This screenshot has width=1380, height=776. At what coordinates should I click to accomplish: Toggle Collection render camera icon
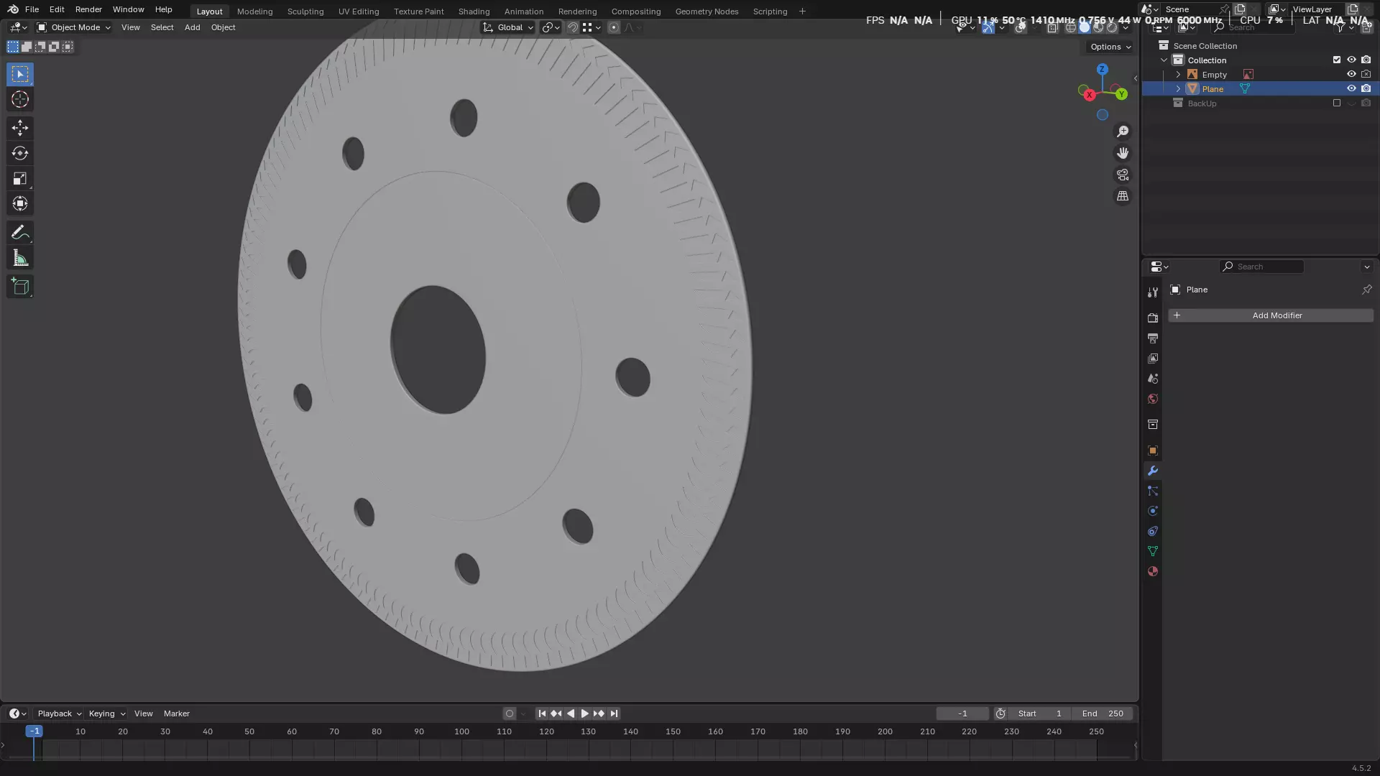point(1366,60)
